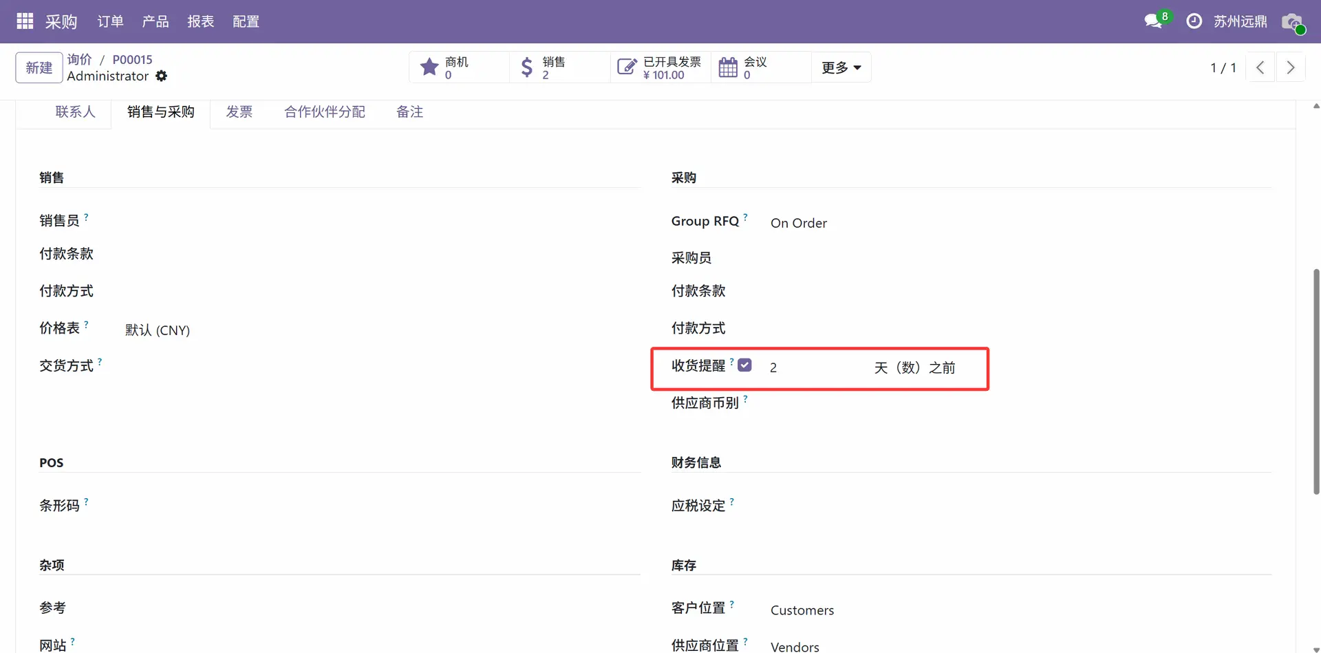Viewport: 1321px width, 653px height.
Task: Open the user avatar menu
Action: (x=1293, y=22)
